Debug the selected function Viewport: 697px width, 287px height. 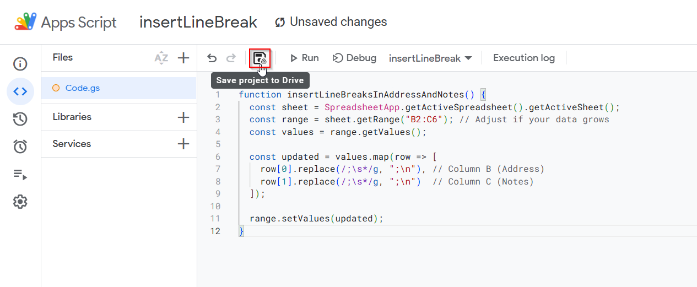(354, 58)
